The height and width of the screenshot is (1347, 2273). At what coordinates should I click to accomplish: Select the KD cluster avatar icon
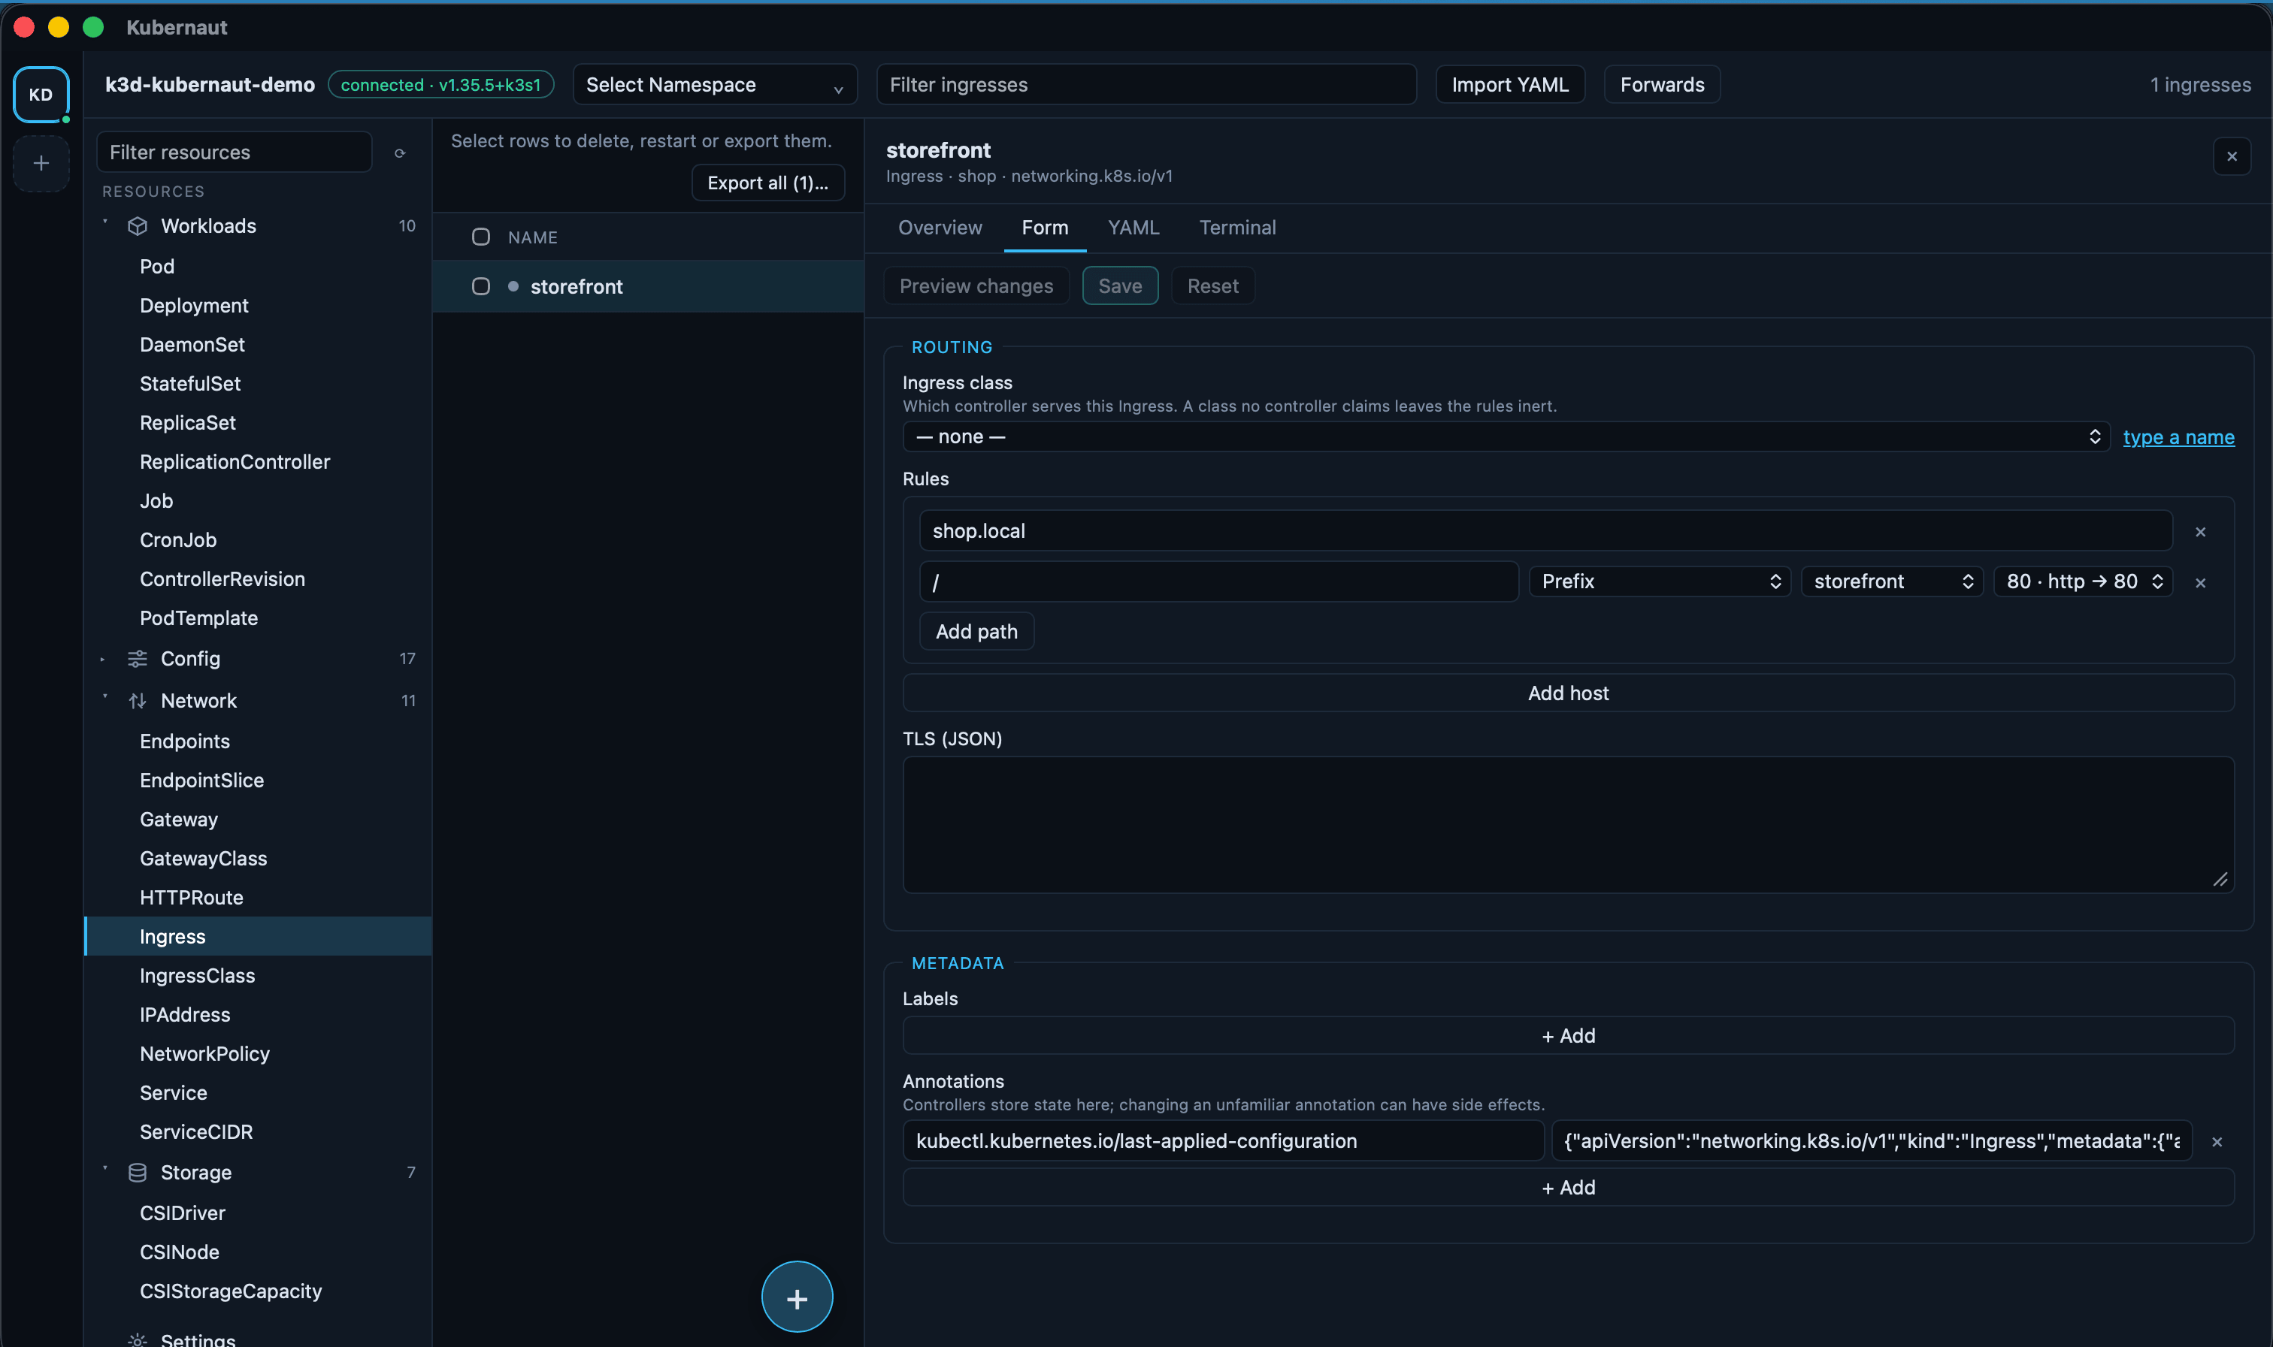(41, 95)
